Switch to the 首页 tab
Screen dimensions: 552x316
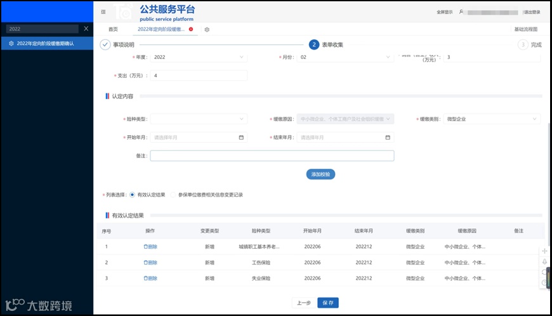113,29
